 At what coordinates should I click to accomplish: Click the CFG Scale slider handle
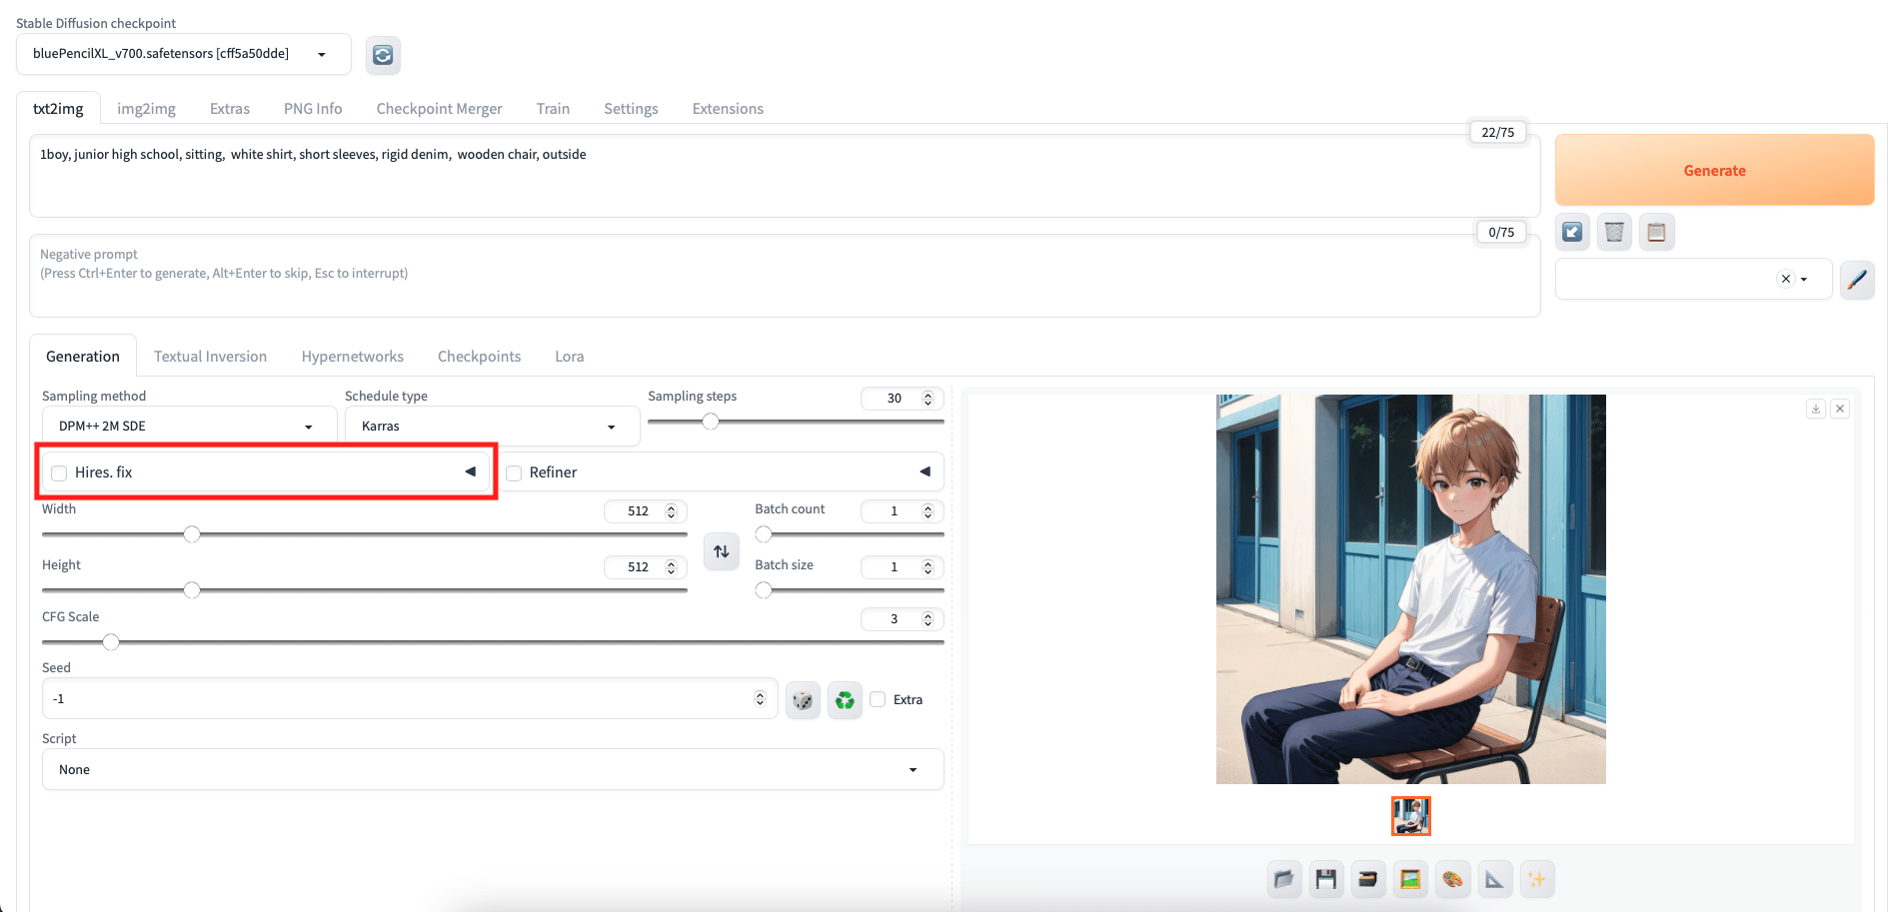[111, 642]
